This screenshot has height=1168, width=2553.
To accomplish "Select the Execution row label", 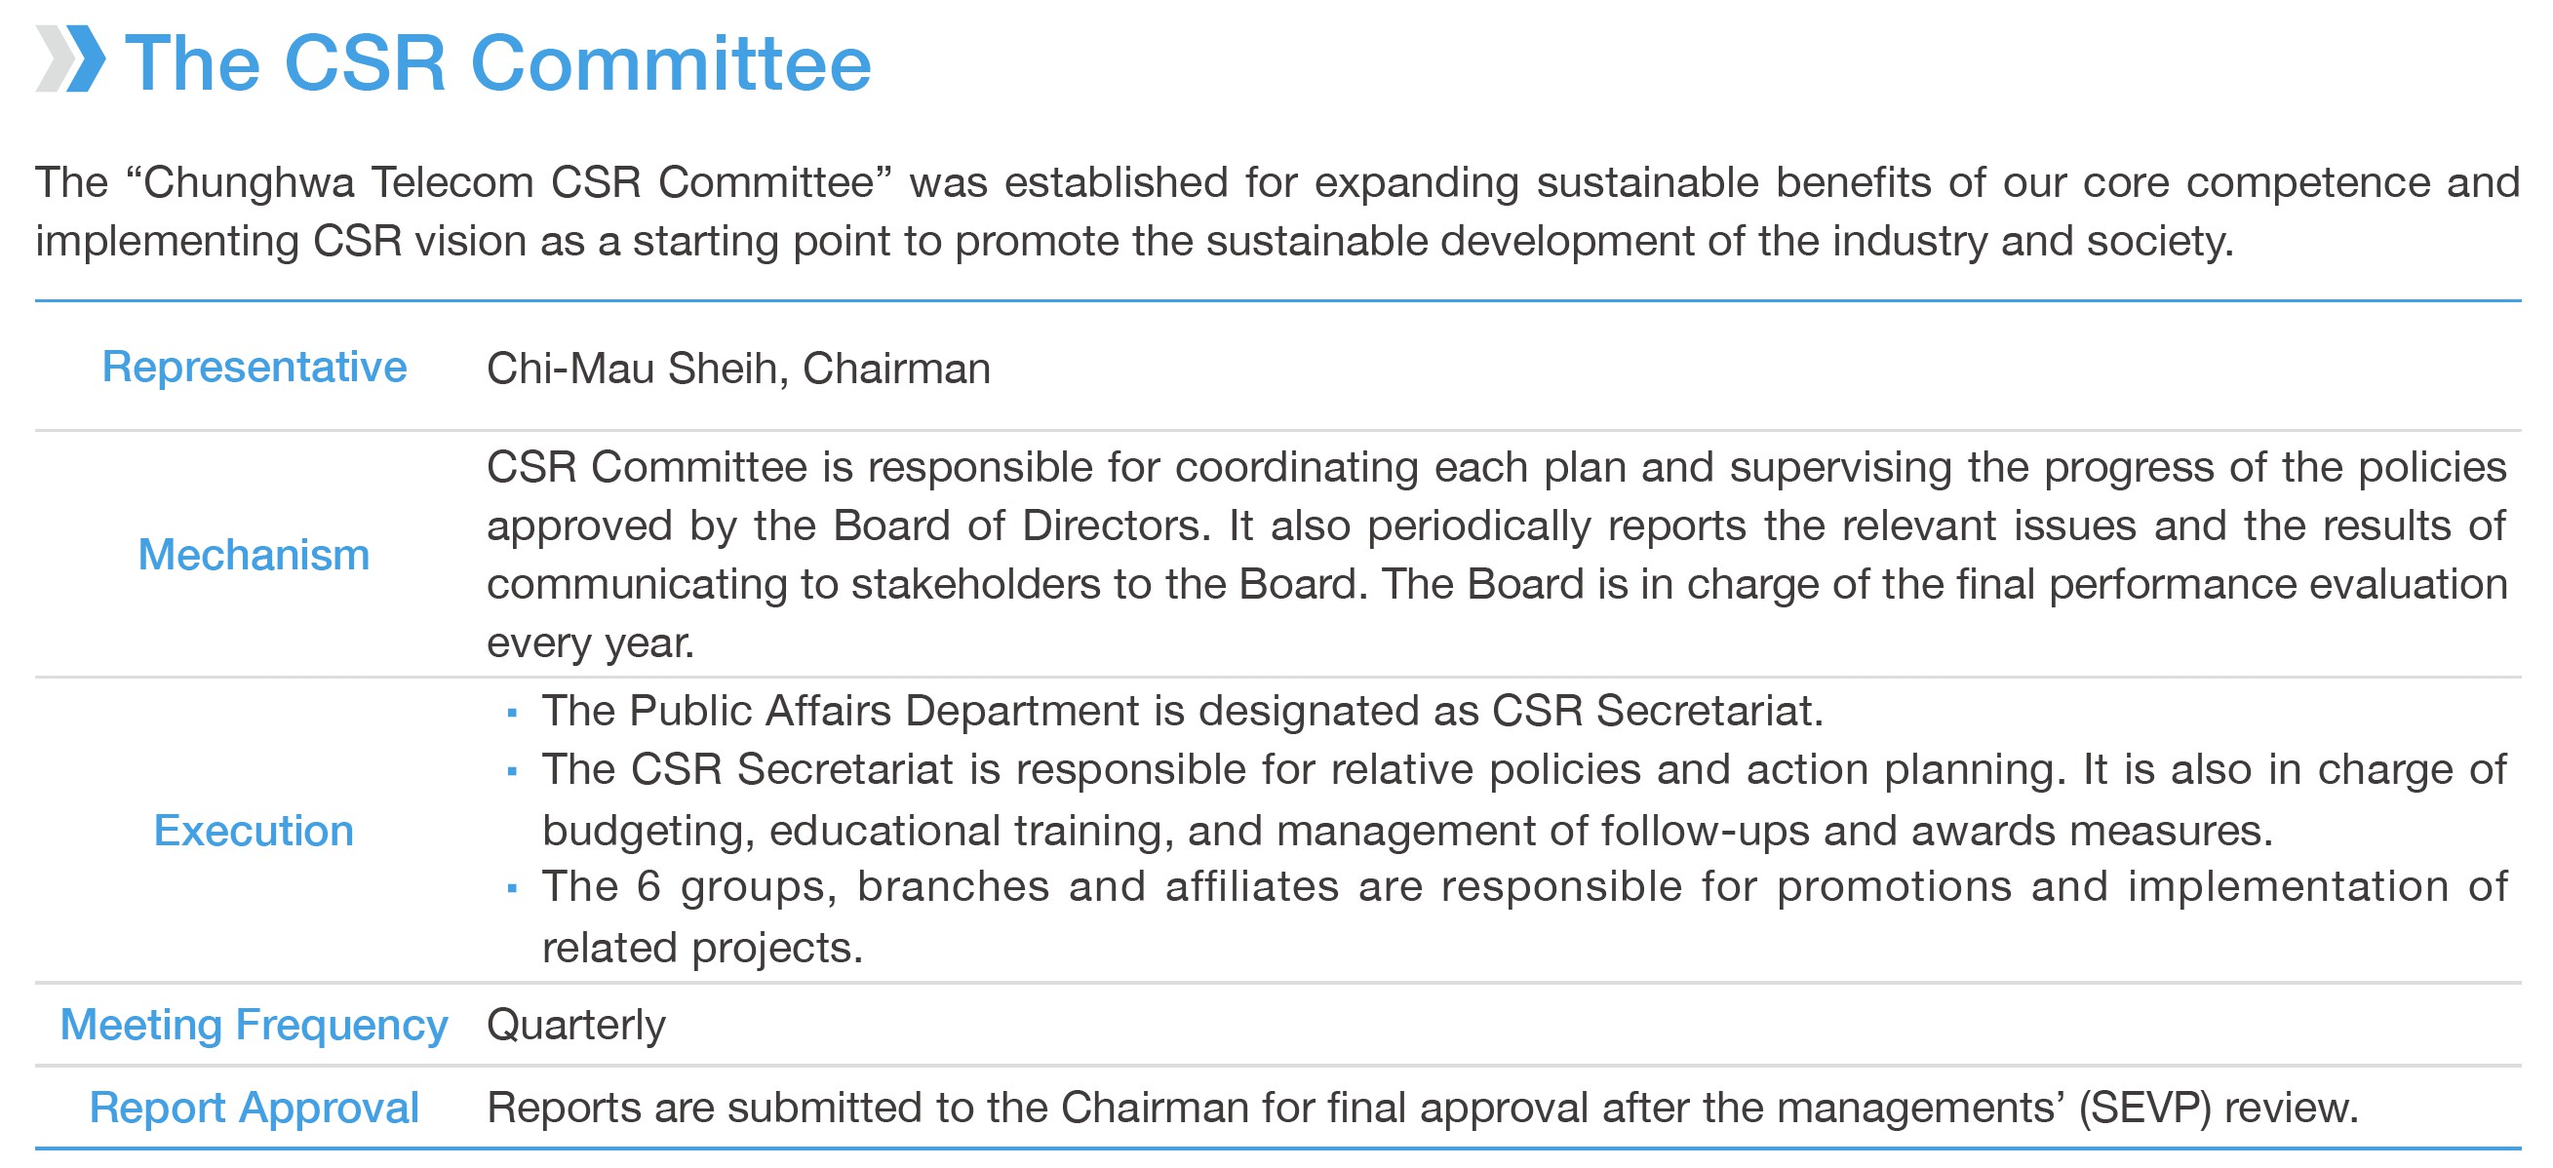I will coord(254,831).
